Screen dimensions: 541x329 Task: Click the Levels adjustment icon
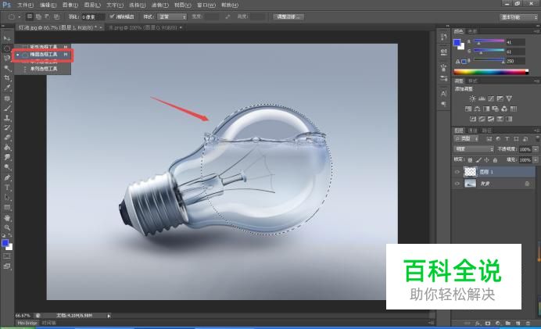tap(482, 98)
